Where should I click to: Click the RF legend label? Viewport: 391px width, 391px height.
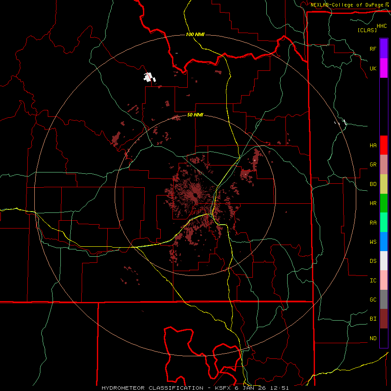tap(373, 49)
